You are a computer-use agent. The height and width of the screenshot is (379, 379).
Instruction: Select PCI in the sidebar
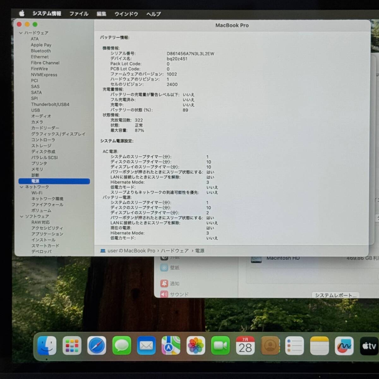pos(34,81)
